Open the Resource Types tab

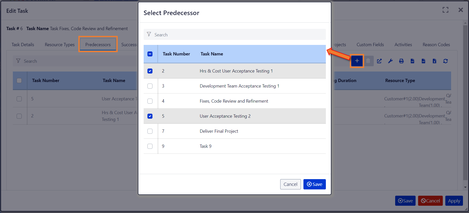pyautogui.click(x=60, y=45)
